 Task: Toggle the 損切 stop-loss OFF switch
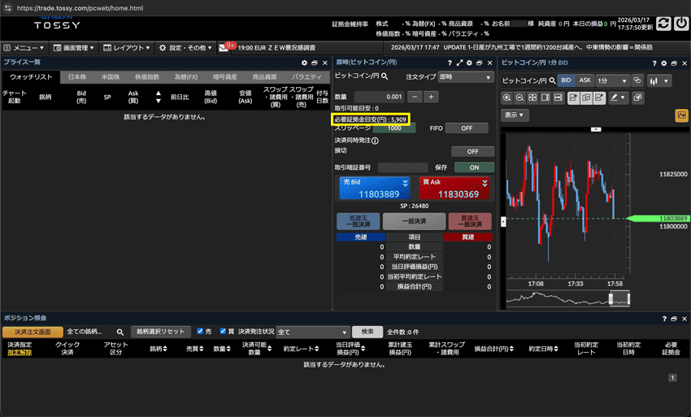472,151
